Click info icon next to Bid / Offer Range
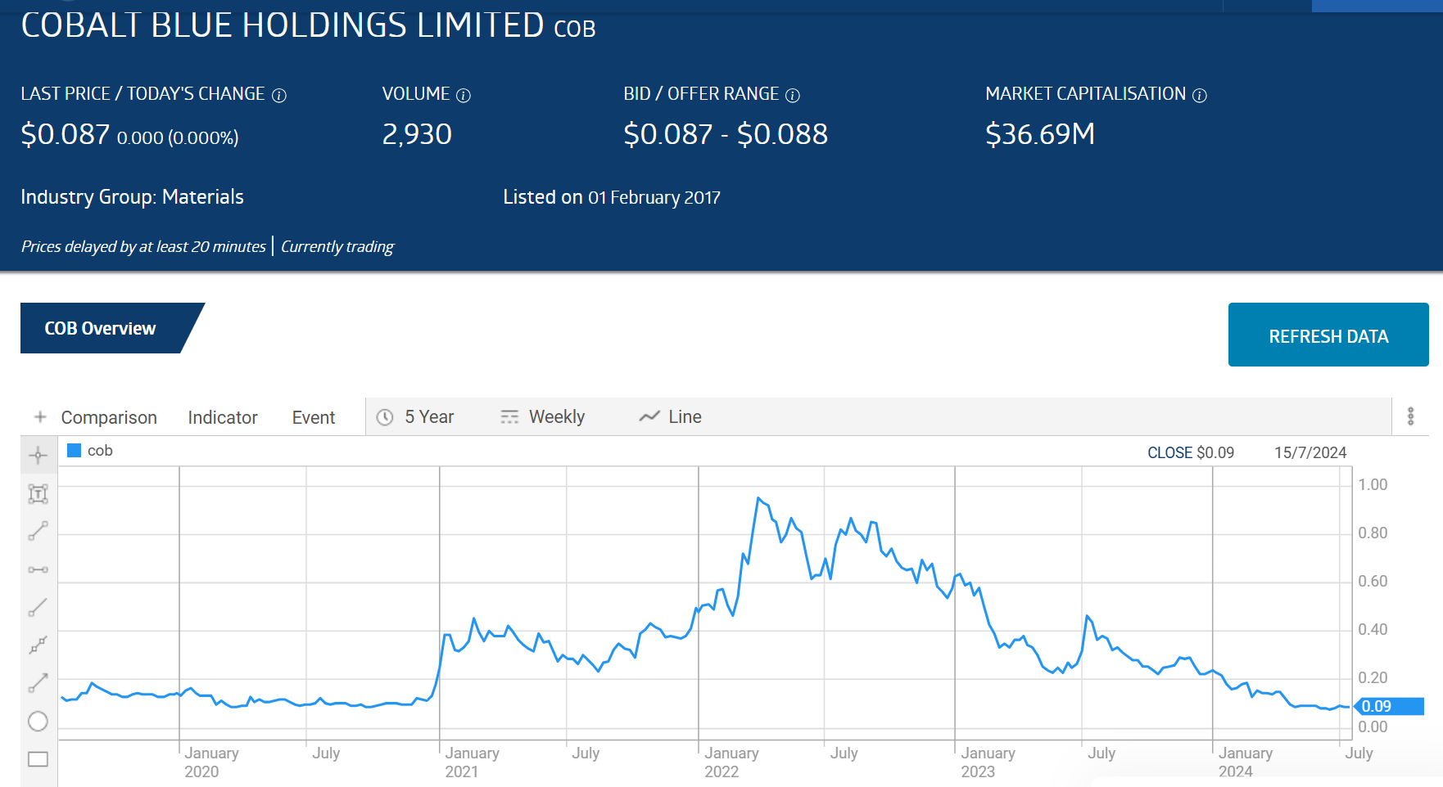 point(793,96)
